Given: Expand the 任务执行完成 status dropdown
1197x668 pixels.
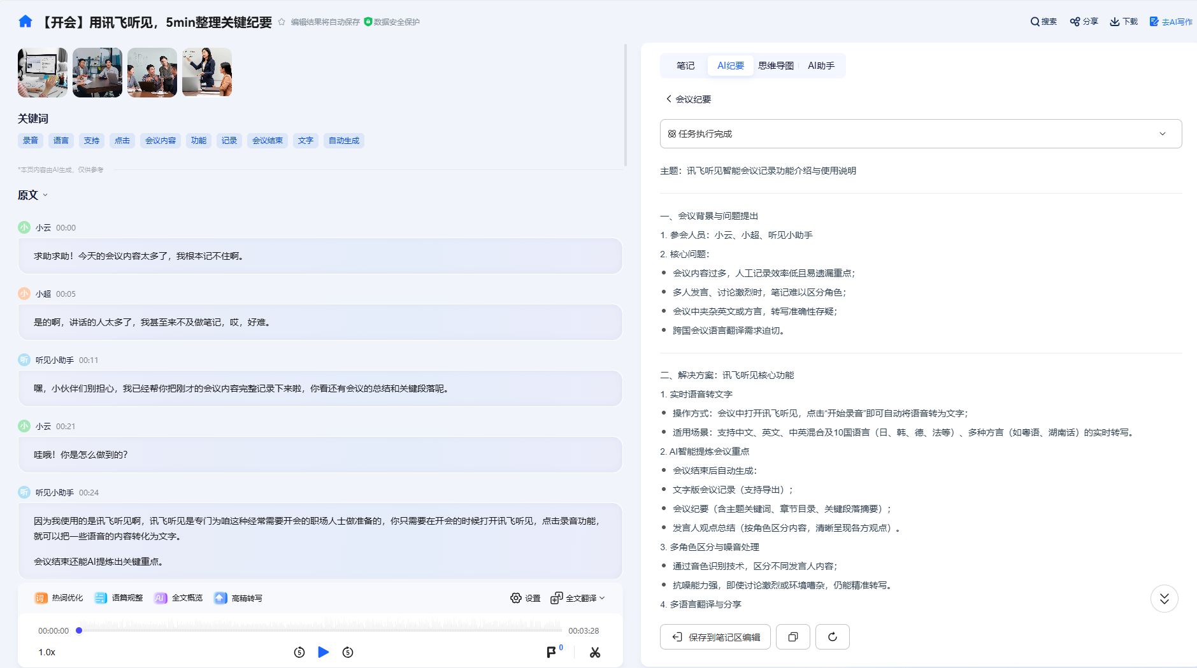Looking at the screenshot, I should pos(921,134).
